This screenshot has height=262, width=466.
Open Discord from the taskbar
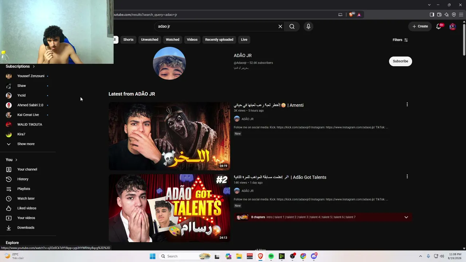coord(314,256)
